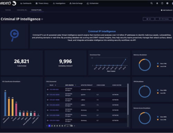Image resolution: width=173 pixels, height=133 pixels.
Task: Go to page 3 of CVEs
Action: point(54,126)
